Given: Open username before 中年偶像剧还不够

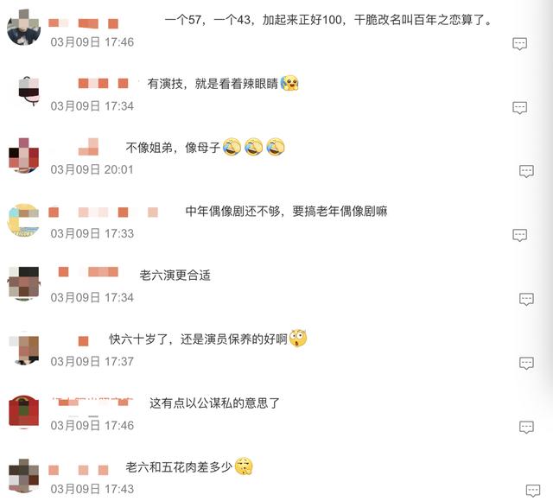Looking at the screenshot, I should tap(103, 212).
